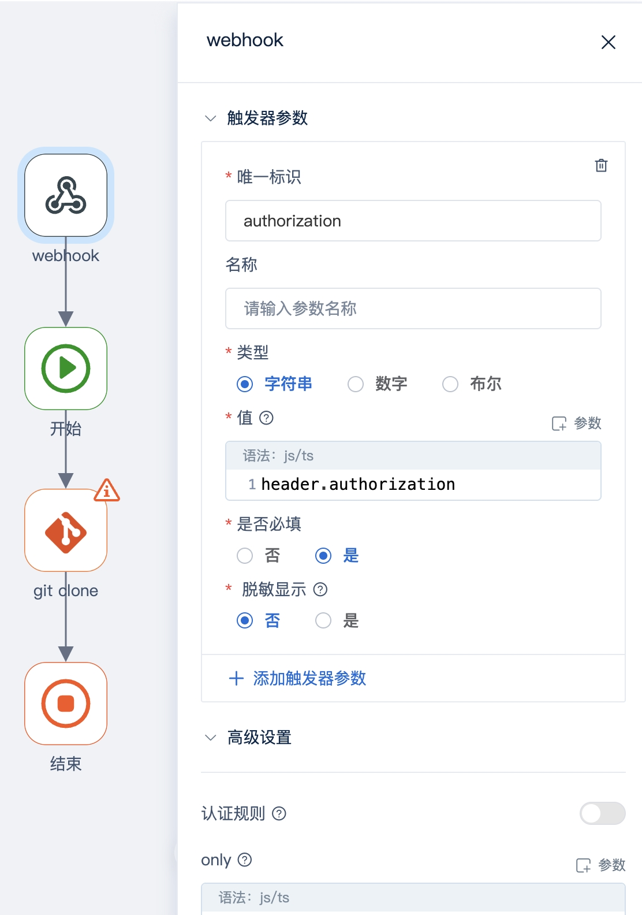Focus the 名称 parameter name input
The height and width of the screenshot is (915, 642).
[413, 308]
